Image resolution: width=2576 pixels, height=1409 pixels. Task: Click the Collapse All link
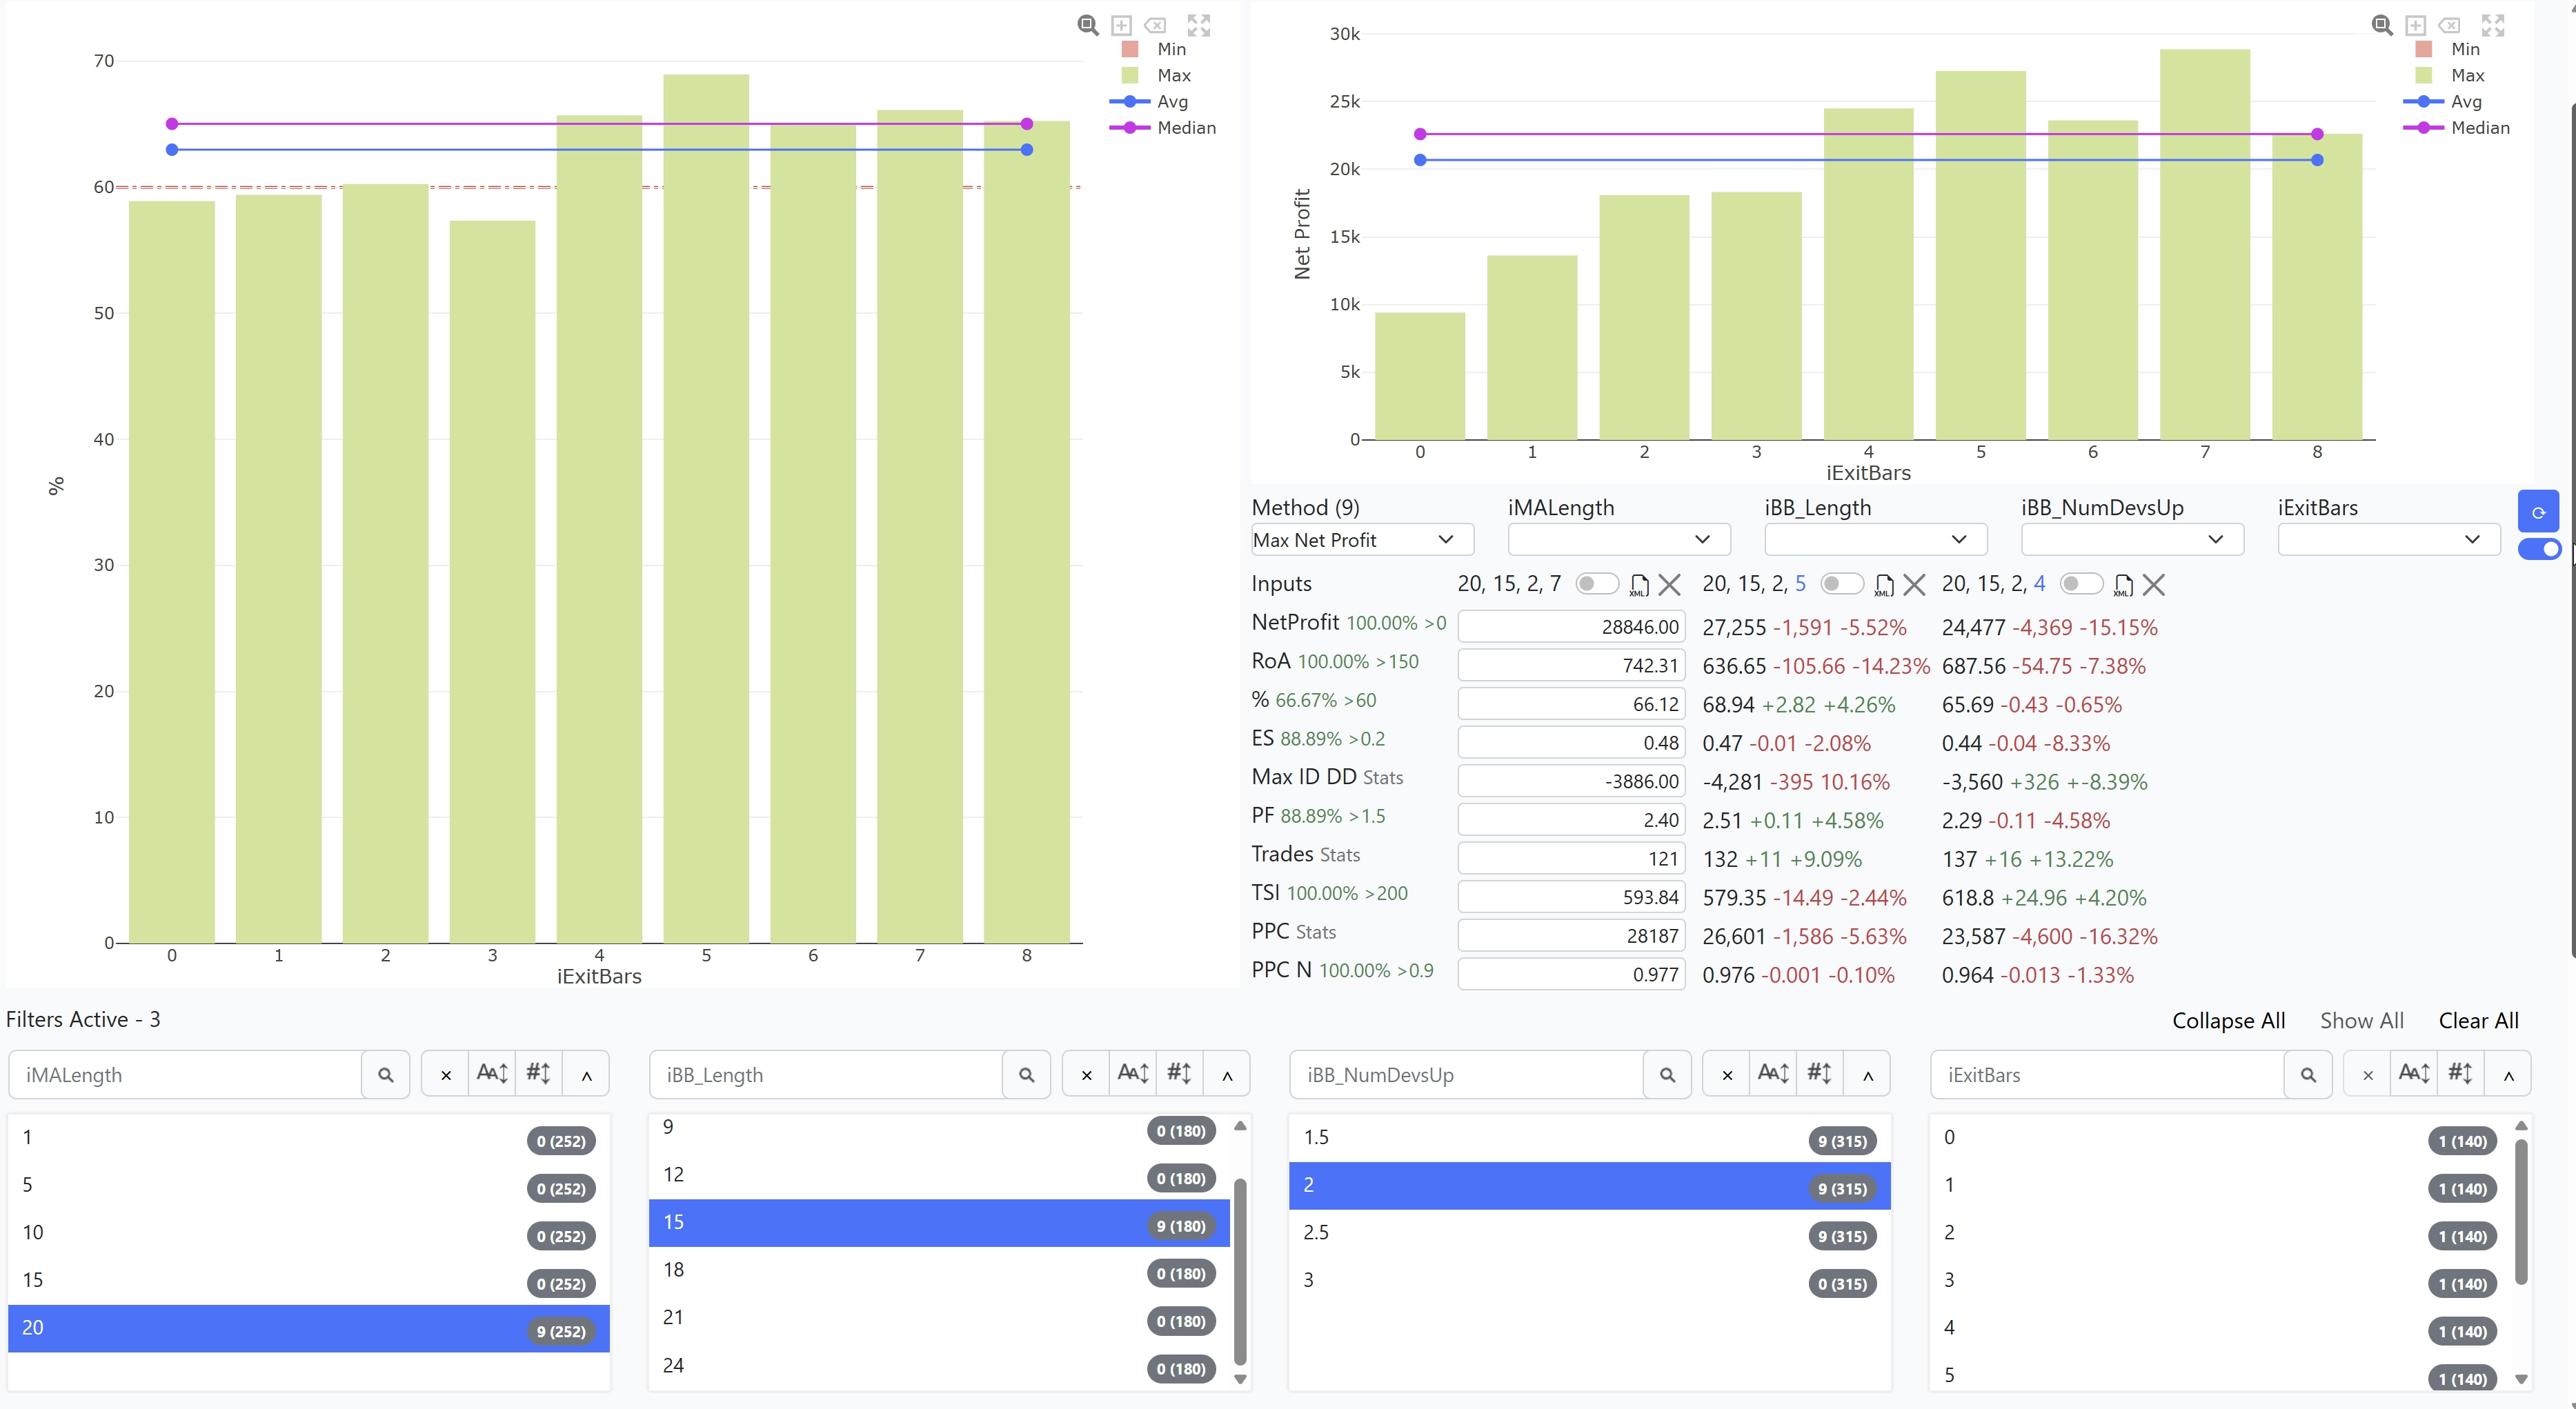2228,1021
